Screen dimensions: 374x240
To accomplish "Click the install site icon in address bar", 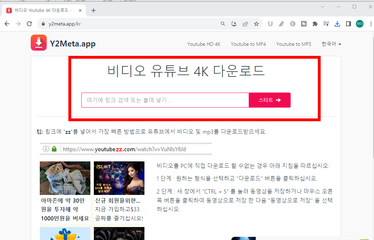I will [x=234, y=24].
